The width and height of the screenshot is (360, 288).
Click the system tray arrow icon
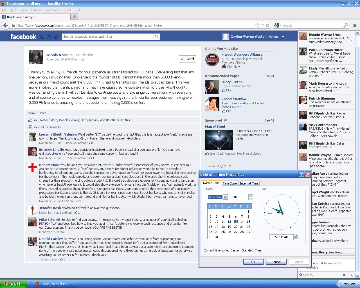tap(339, 284)
